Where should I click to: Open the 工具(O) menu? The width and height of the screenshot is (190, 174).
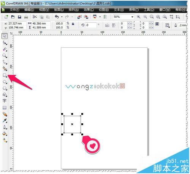149,10
